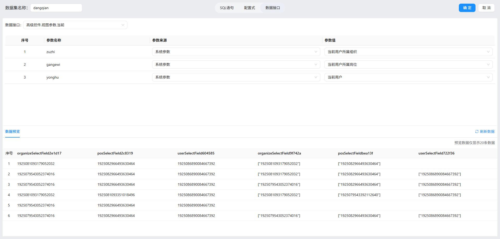Open parameter source dropdown for gangewi
Image resolution: width=500 pixels, height=239 pixels.
click(236, 64)
